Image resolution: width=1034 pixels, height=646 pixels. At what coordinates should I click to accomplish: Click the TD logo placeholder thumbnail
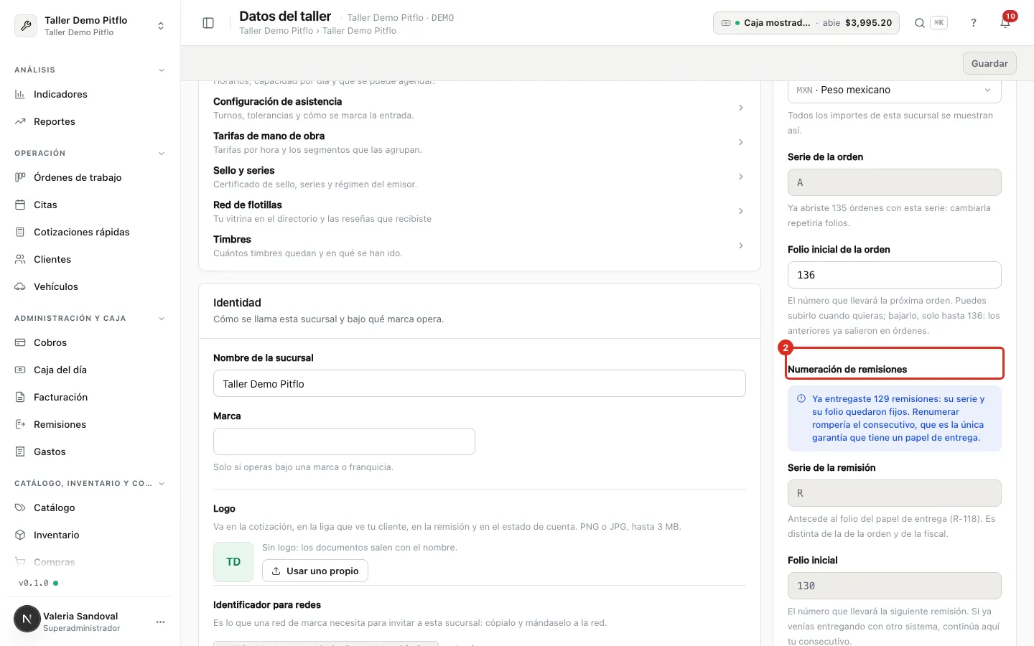pyautogui.click(x=233, y=562)
